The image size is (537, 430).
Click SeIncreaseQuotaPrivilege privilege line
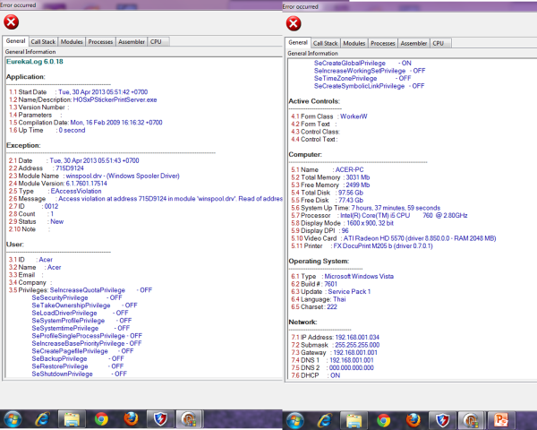click(81, 290)
